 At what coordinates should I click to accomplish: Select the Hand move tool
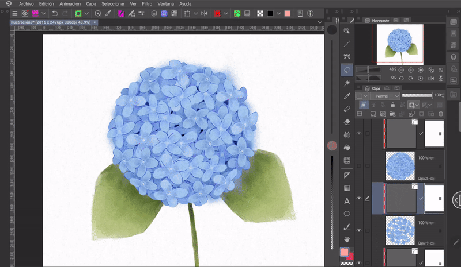click(347, 239)
